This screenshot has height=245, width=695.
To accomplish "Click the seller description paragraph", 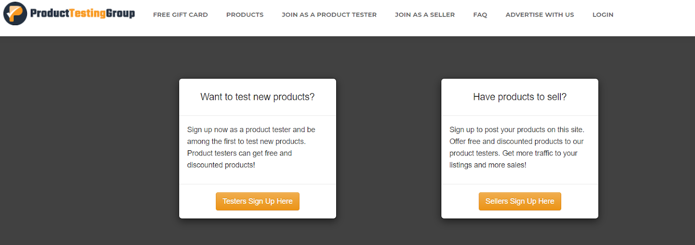I will (x=517, y=147).
